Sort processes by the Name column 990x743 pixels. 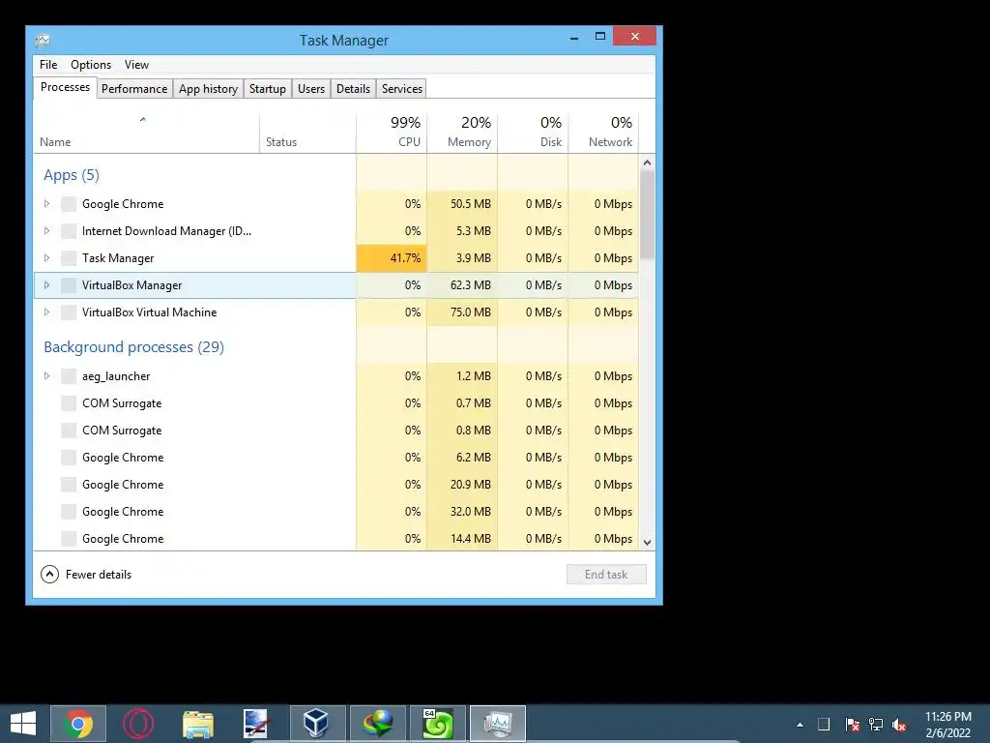146,133
